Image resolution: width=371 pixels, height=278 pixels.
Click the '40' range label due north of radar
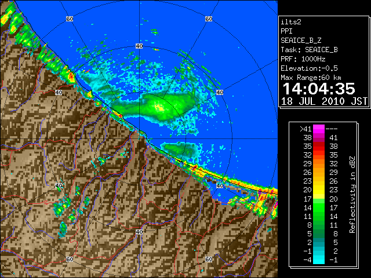139,46
